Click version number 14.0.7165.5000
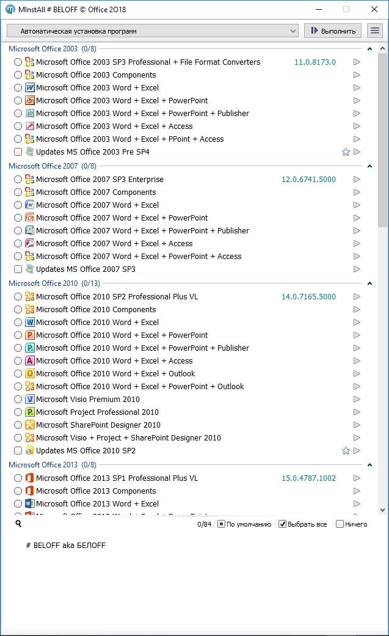389x636 pixels. (308, 296)
